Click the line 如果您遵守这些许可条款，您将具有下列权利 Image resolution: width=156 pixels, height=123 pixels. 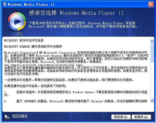pos(35,86)
